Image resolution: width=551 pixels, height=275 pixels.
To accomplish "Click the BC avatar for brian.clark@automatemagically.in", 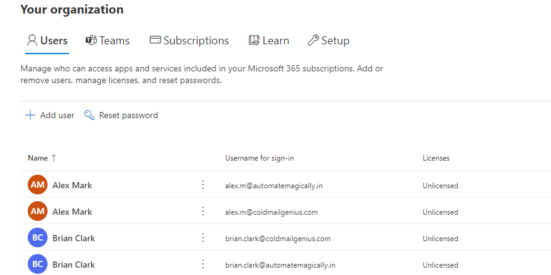I will click(x=37, y=264).
